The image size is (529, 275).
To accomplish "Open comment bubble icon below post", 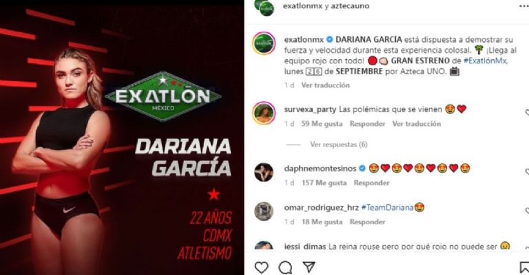I will coord(285,268).
